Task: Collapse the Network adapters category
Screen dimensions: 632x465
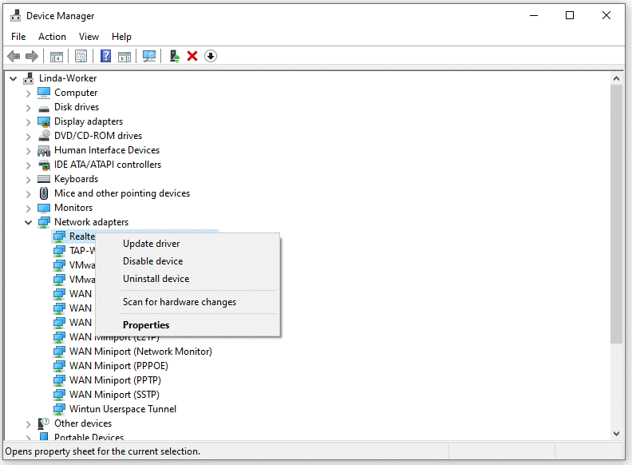Action: (x=29, y=222)
